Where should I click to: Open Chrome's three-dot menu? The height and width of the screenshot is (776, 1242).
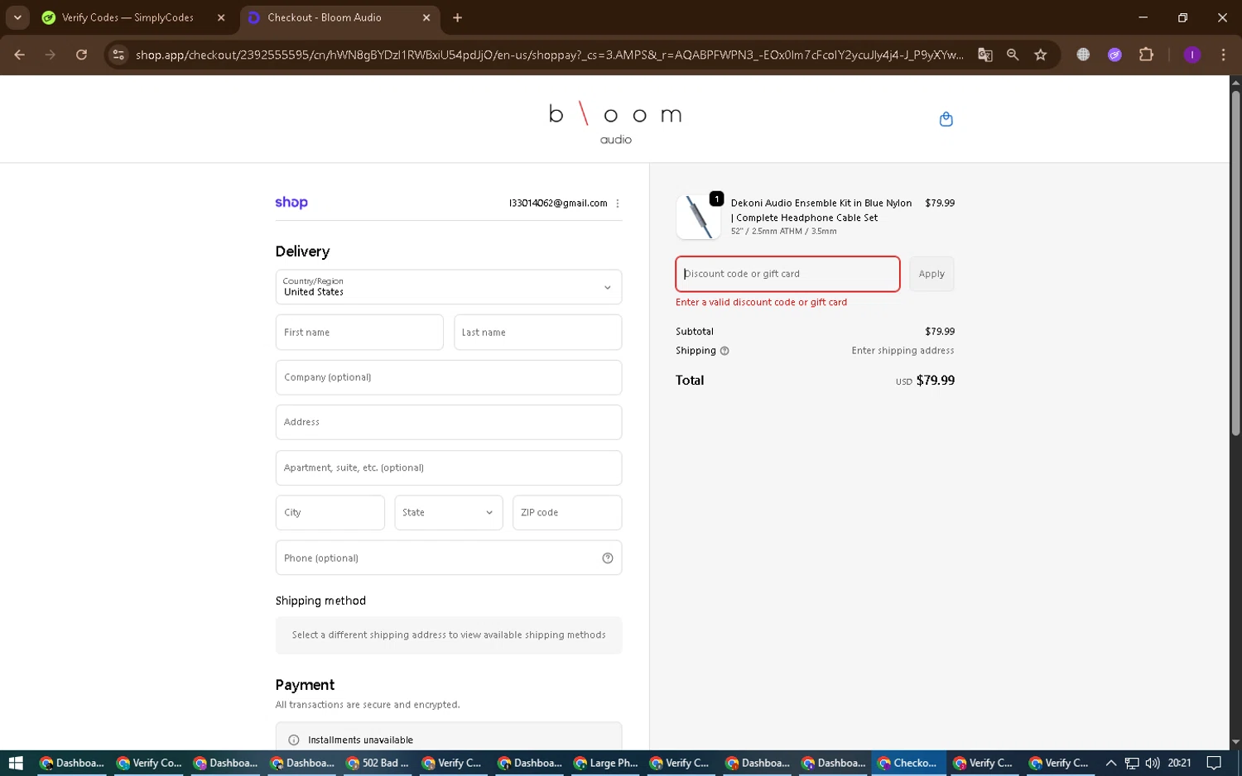click(x=1223, y=55)
